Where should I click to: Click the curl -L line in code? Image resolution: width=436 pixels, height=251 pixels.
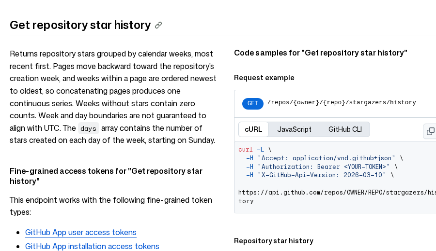coord(254,150)
